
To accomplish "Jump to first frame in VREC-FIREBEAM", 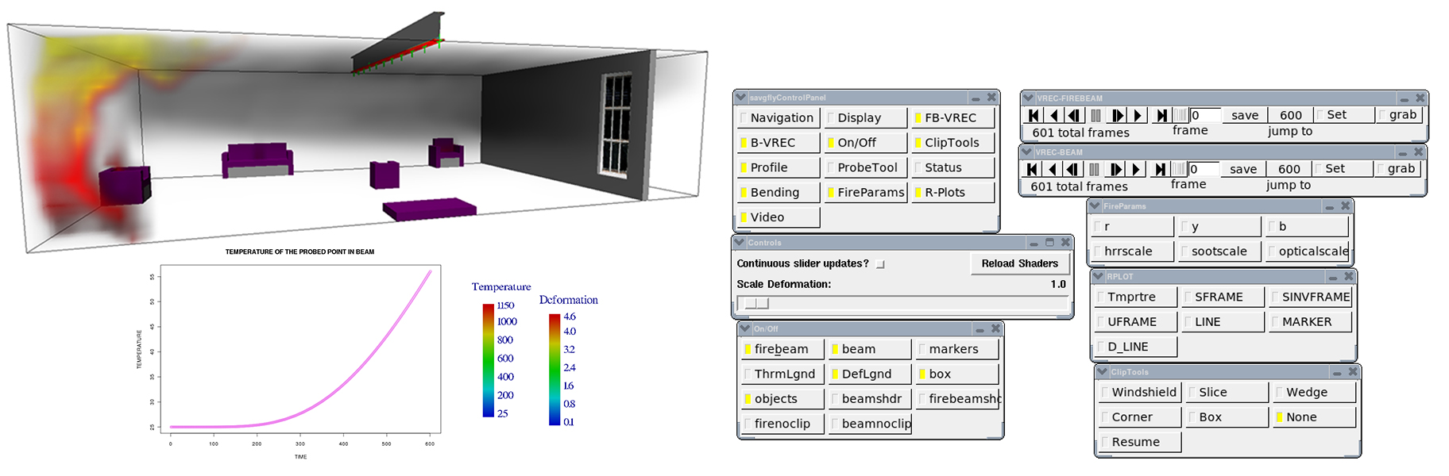I will click(1034, 116).
